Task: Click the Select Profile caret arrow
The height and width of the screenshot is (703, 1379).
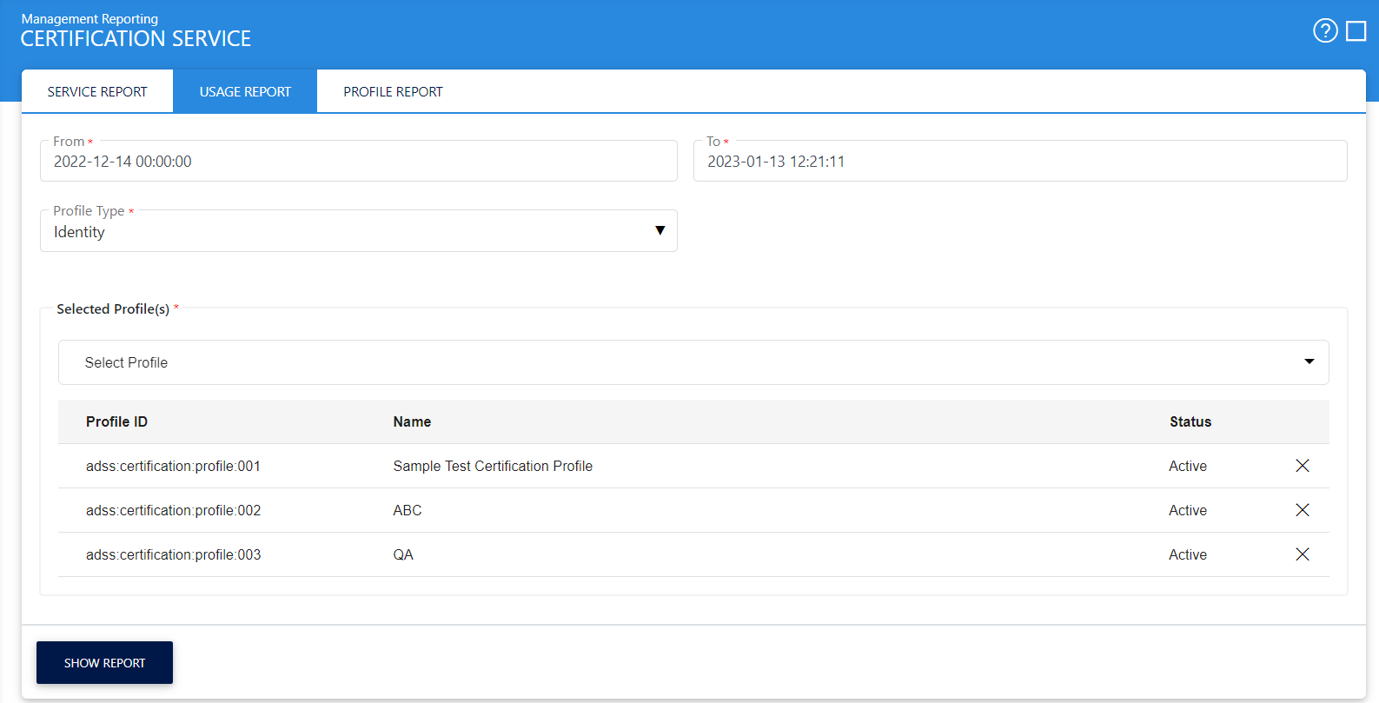Action: click(1309, 362)
